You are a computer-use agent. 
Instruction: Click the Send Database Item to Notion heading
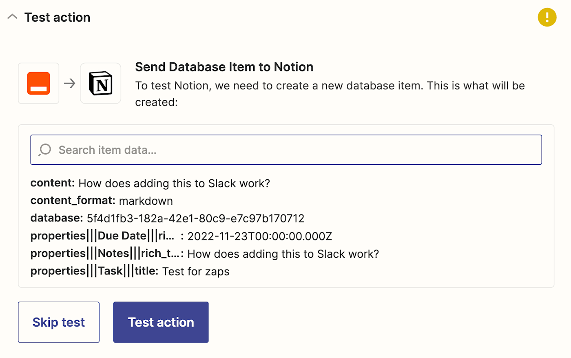tap(224, 67)
